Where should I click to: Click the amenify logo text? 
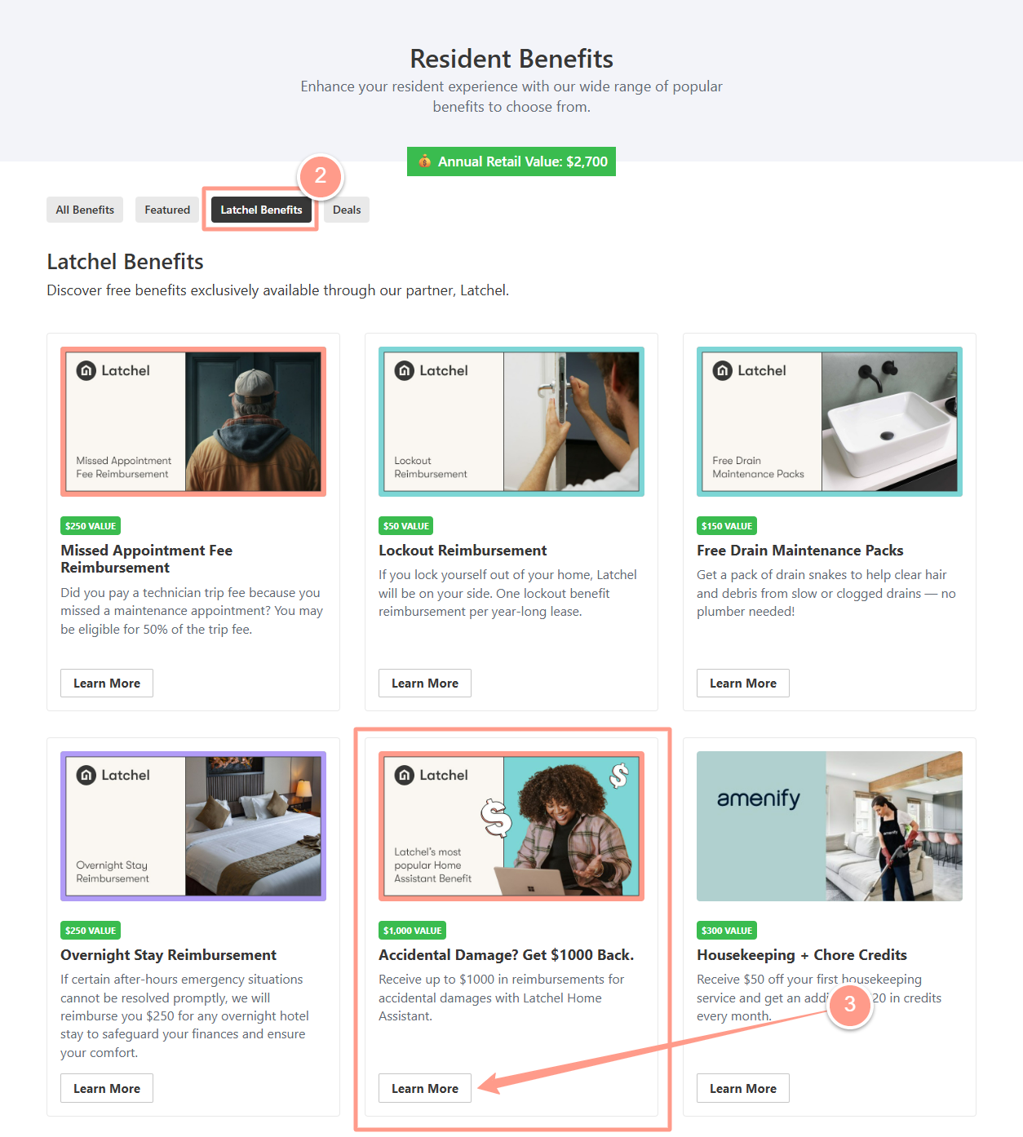coord(759,799)
